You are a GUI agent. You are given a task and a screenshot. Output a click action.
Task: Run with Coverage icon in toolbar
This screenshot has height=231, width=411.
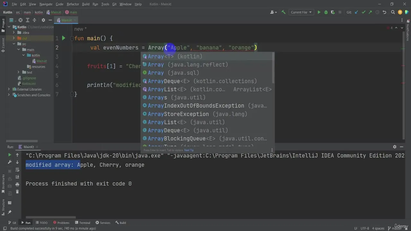pos(333,12)
